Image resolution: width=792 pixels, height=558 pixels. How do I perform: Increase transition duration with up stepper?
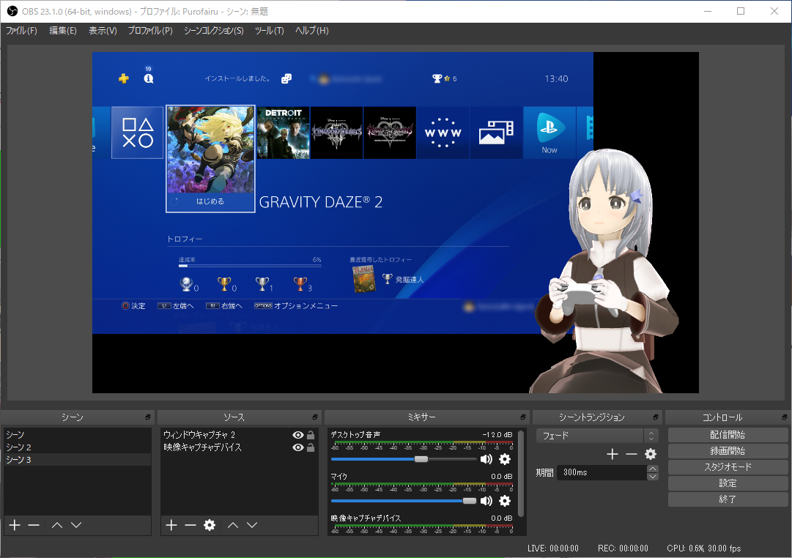[652, 469]
